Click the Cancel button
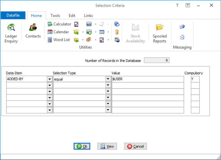 click(136, 146)
